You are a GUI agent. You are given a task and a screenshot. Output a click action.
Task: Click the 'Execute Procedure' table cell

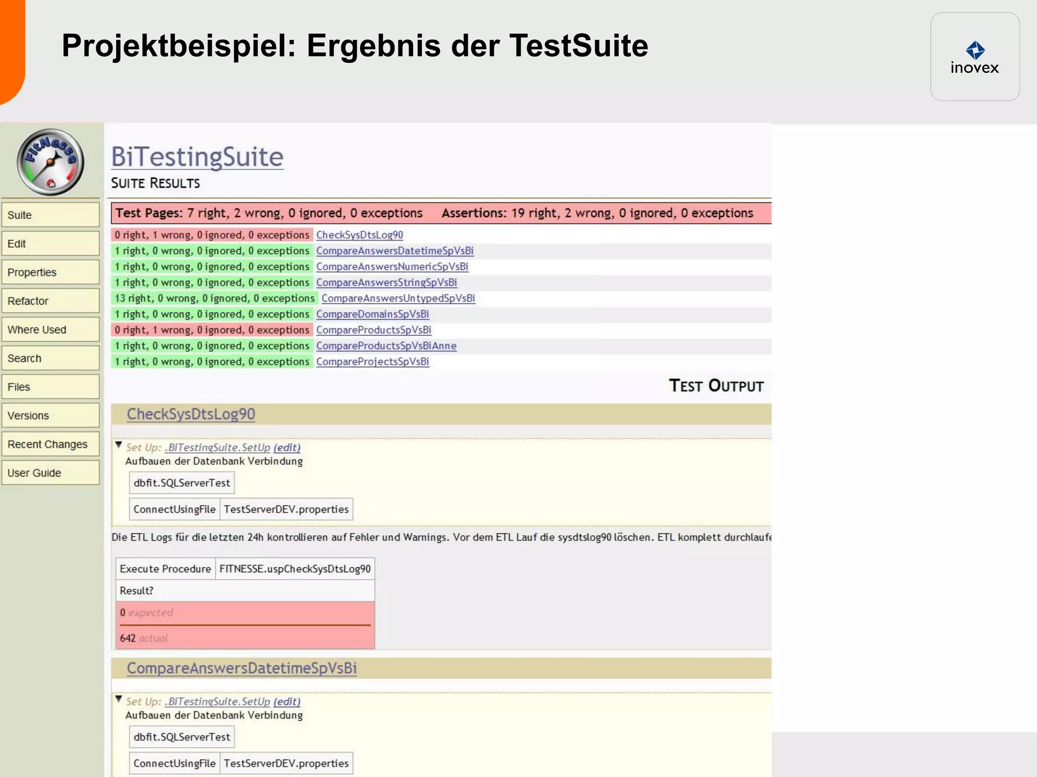(x=166, y=569)
